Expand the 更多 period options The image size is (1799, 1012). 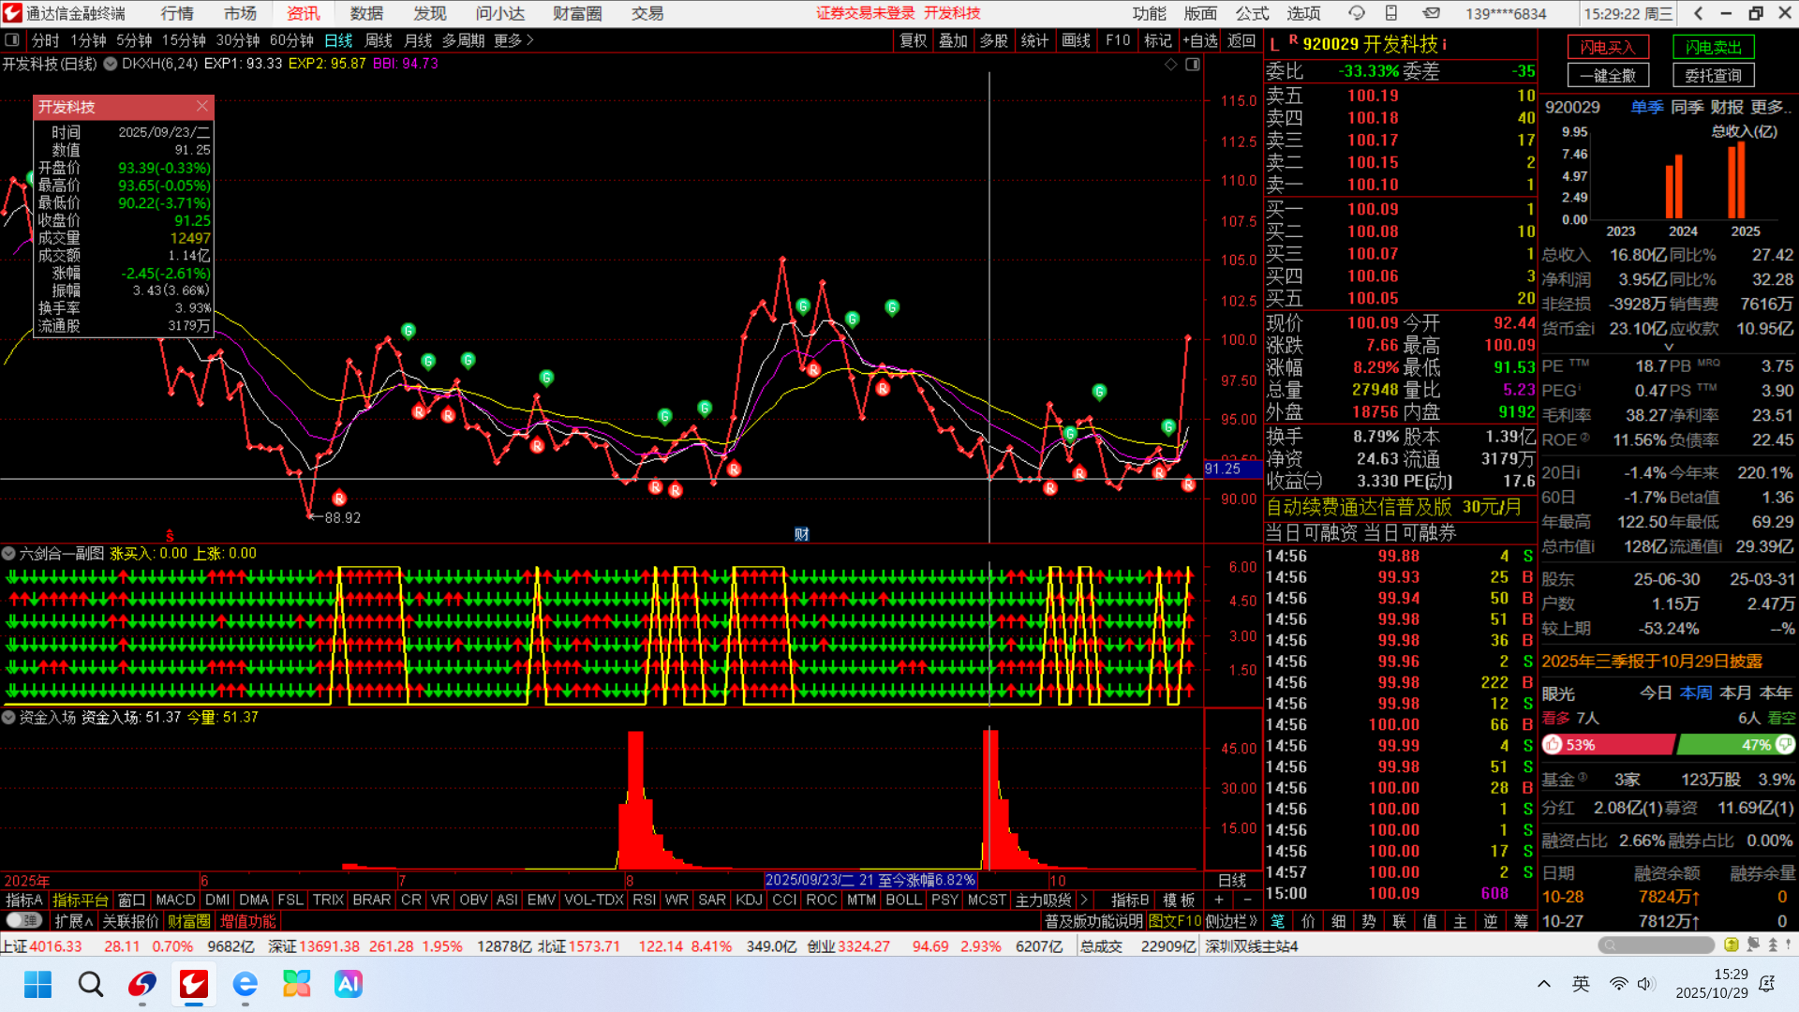(x=513, y=40)
